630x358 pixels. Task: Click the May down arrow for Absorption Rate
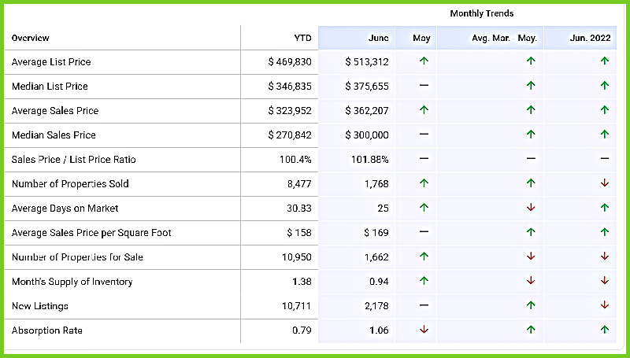(424, 330)
